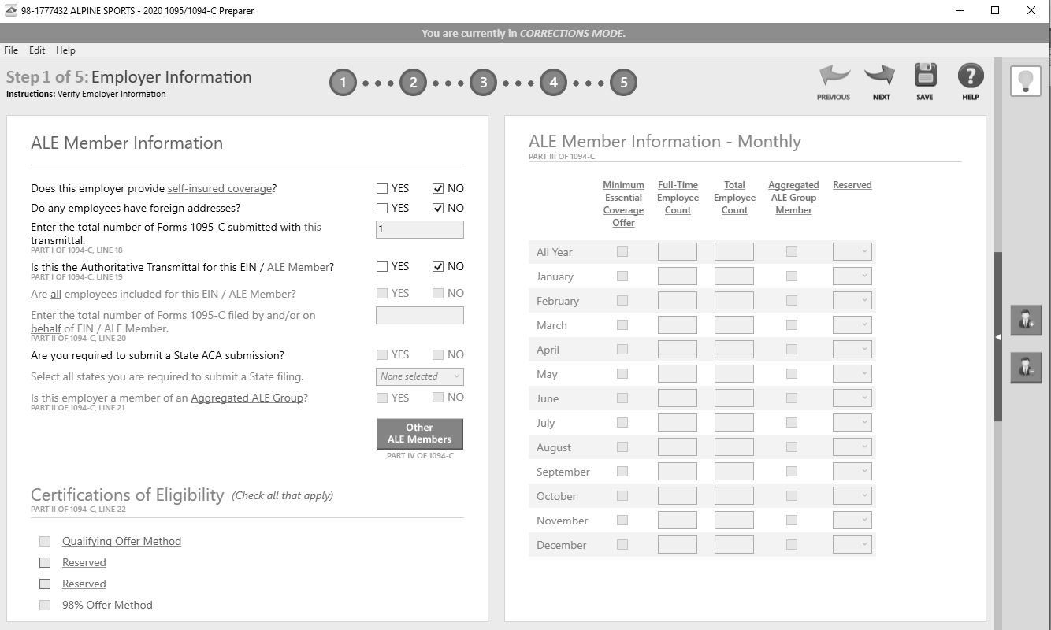Check the first Reserved certification box
Viewport: 1051px width, 630px height.
coord(45,562)
